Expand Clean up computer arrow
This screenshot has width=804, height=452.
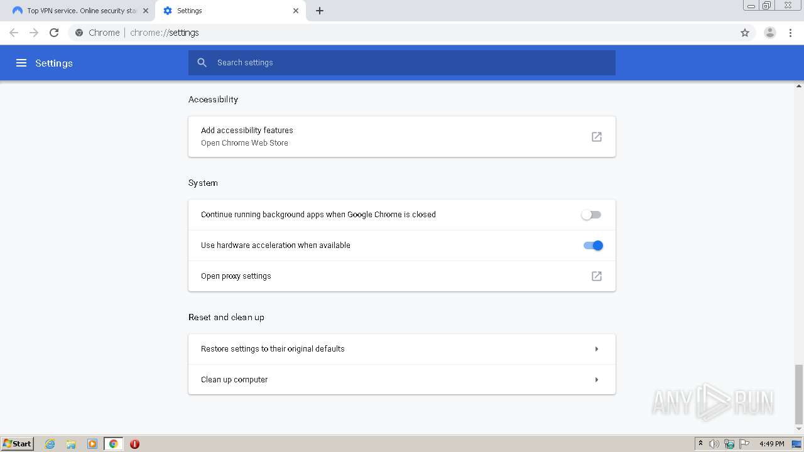[x=597, y=380]
